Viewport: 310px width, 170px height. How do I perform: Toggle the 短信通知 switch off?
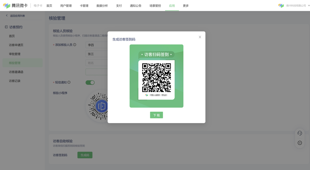[x=90, y=82]
